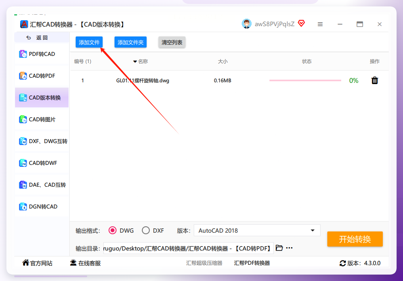The height and width of the screenshot is (281, 403).
Task: Click the 0.16MB file size cell
Action: [x=223, y=80]
